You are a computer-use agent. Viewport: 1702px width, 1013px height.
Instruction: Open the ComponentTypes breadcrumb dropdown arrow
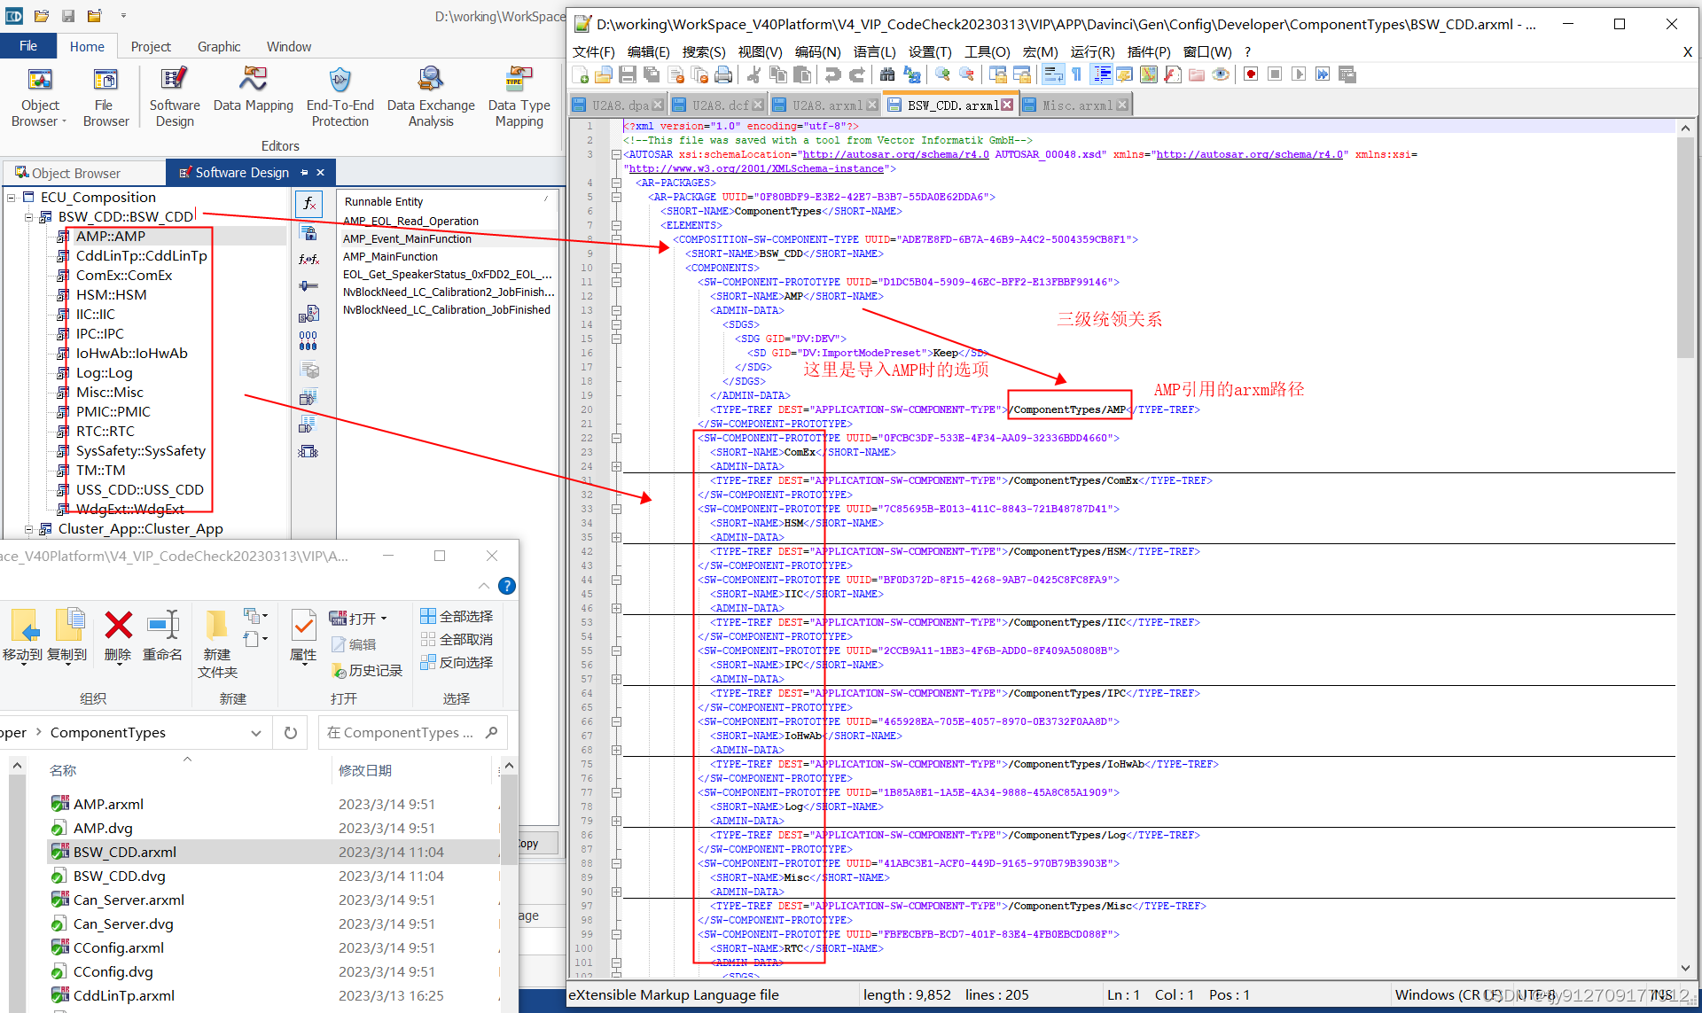pyautogui.click(x=256, y=732)
